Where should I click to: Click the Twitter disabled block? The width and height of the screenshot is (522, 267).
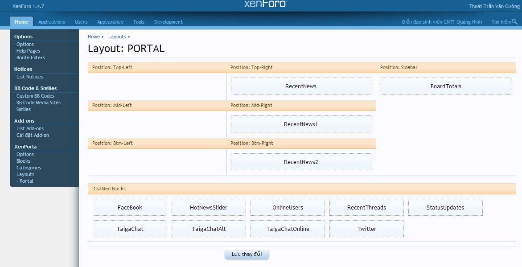[366, 229]
